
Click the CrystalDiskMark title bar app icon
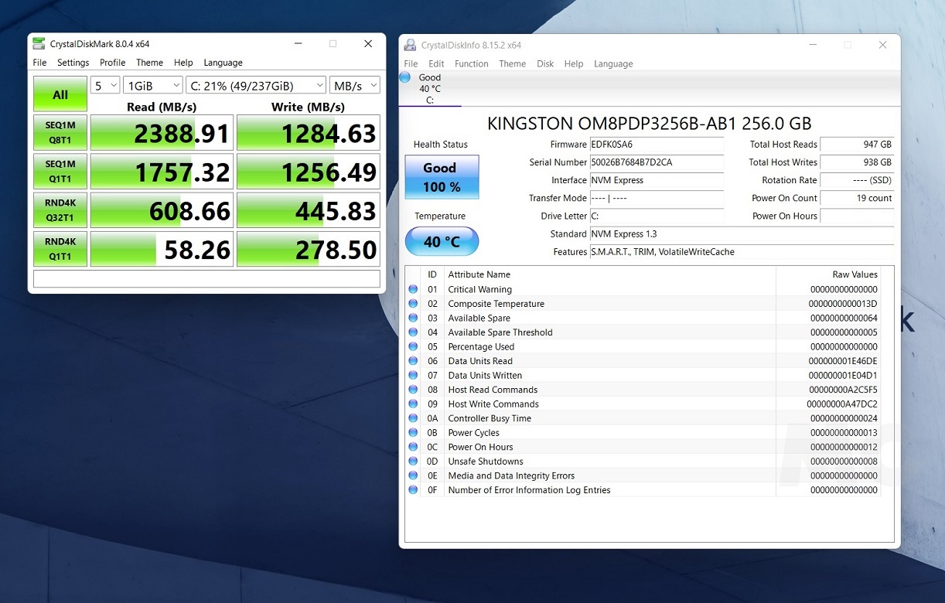pyautogui.click(x=39, y=44)
